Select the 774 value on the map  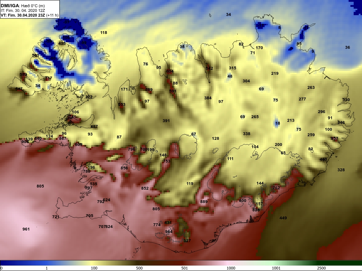point(157,225)
